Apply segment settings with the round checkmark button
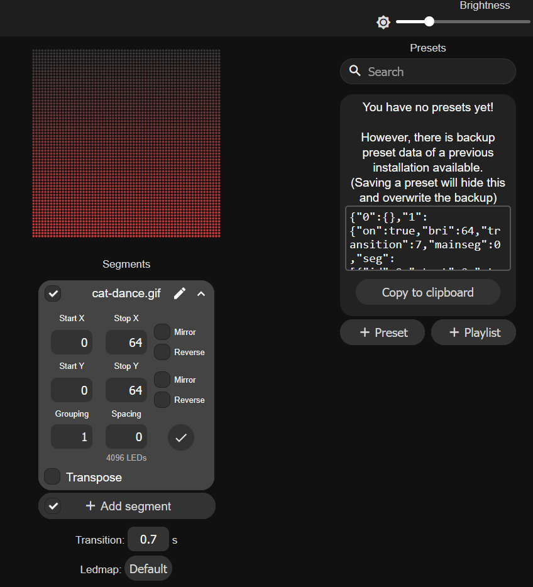 [181, 437]
